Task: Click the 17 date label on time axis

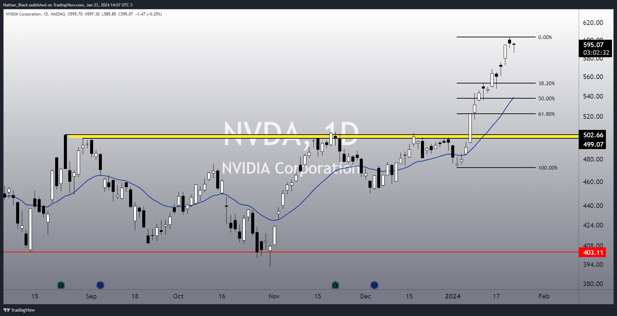Action: click(496, 296)
